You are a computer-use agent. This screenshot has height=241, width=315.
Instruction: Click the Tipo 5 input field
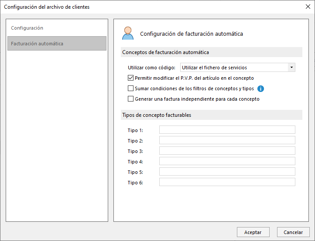(x=227, y=171)
